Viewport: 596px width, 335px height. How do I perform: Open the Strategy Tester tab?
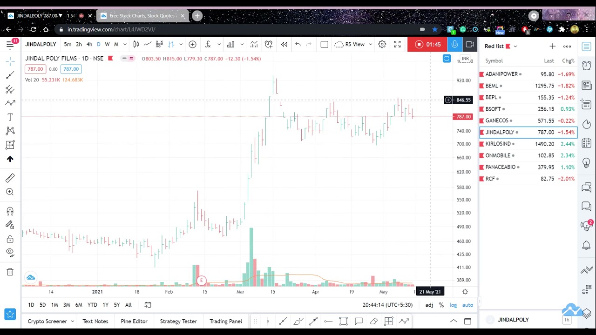coord(178,321)
